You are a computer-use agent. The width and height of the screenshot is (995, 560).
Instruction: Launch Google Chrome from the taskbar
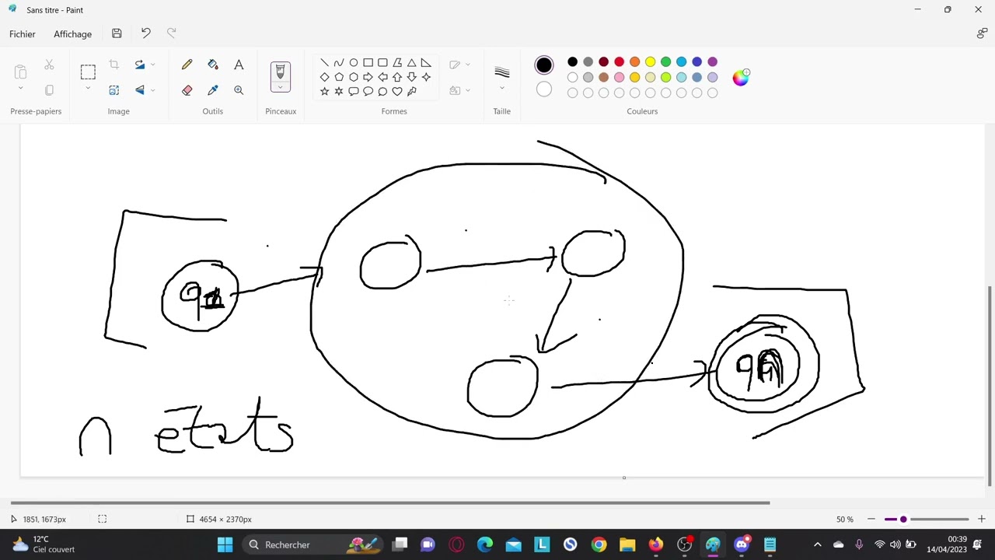tap(599, 544)
